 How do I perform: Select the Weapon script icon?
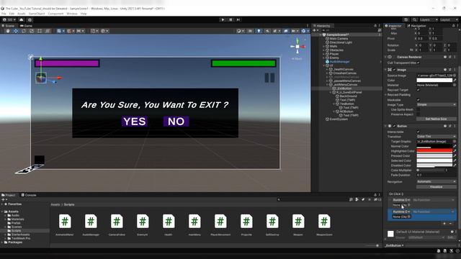[298, 221]
